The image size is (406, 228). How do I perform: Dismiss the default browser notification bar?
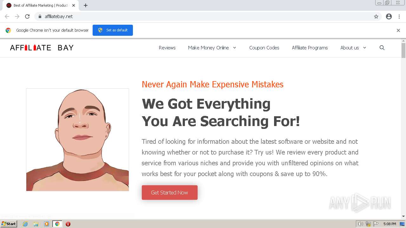click(x=398, y=30)
